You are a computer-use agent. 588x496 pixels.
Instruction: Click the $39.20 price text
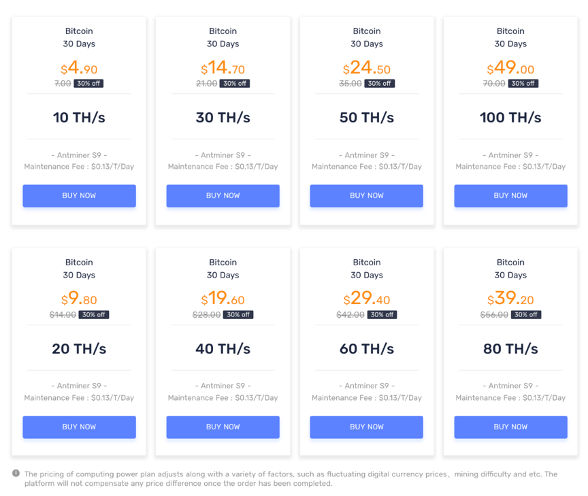pyautogui.click(x=510, y=299)
